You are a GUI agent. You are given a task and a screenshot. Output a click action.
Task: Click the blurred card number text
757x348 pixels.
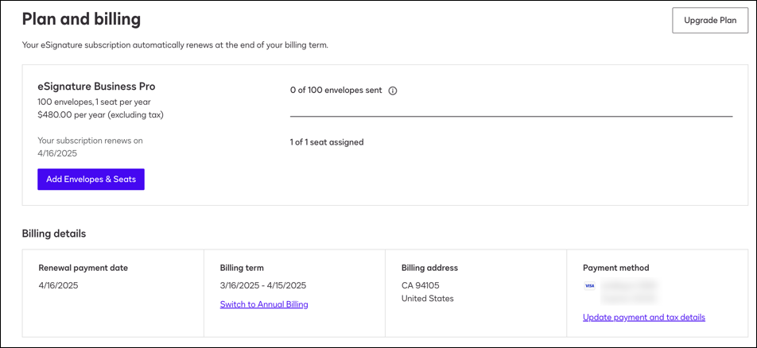point(630,284)
